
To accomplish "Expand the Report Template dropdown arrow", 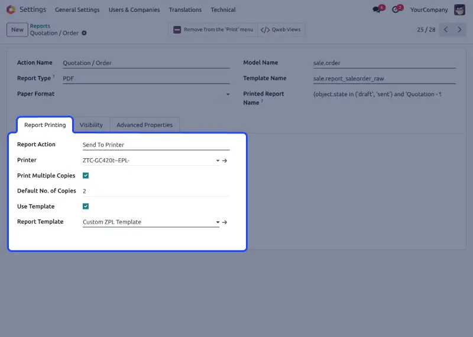I will [218, 222].
